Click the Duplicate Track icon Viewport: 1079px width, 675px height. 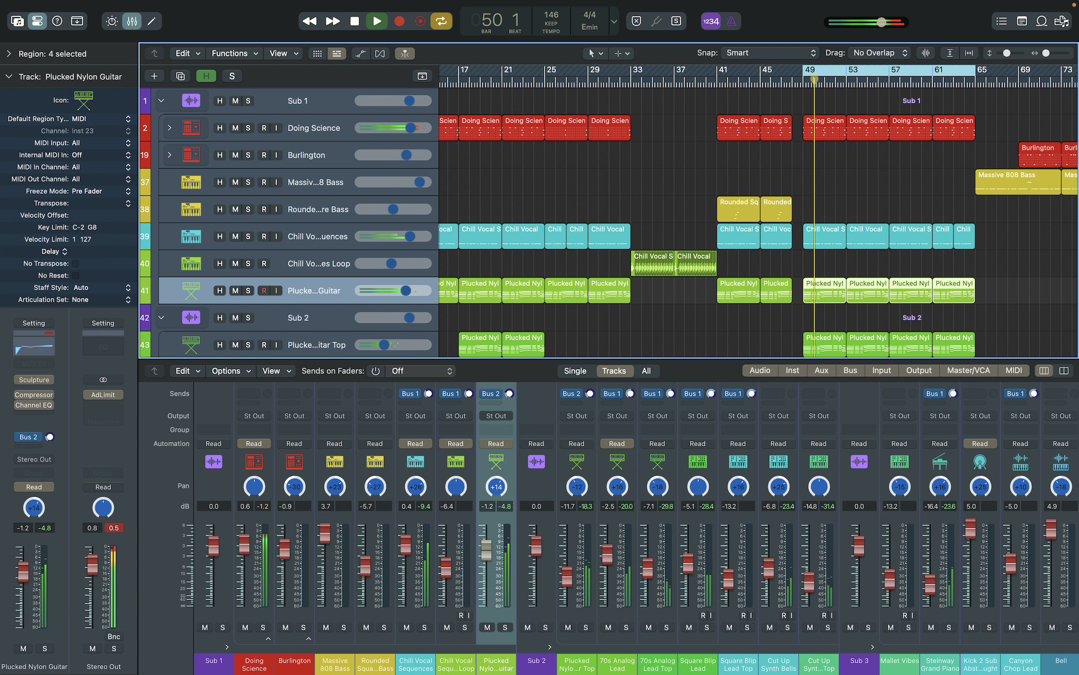pos(180,76)
